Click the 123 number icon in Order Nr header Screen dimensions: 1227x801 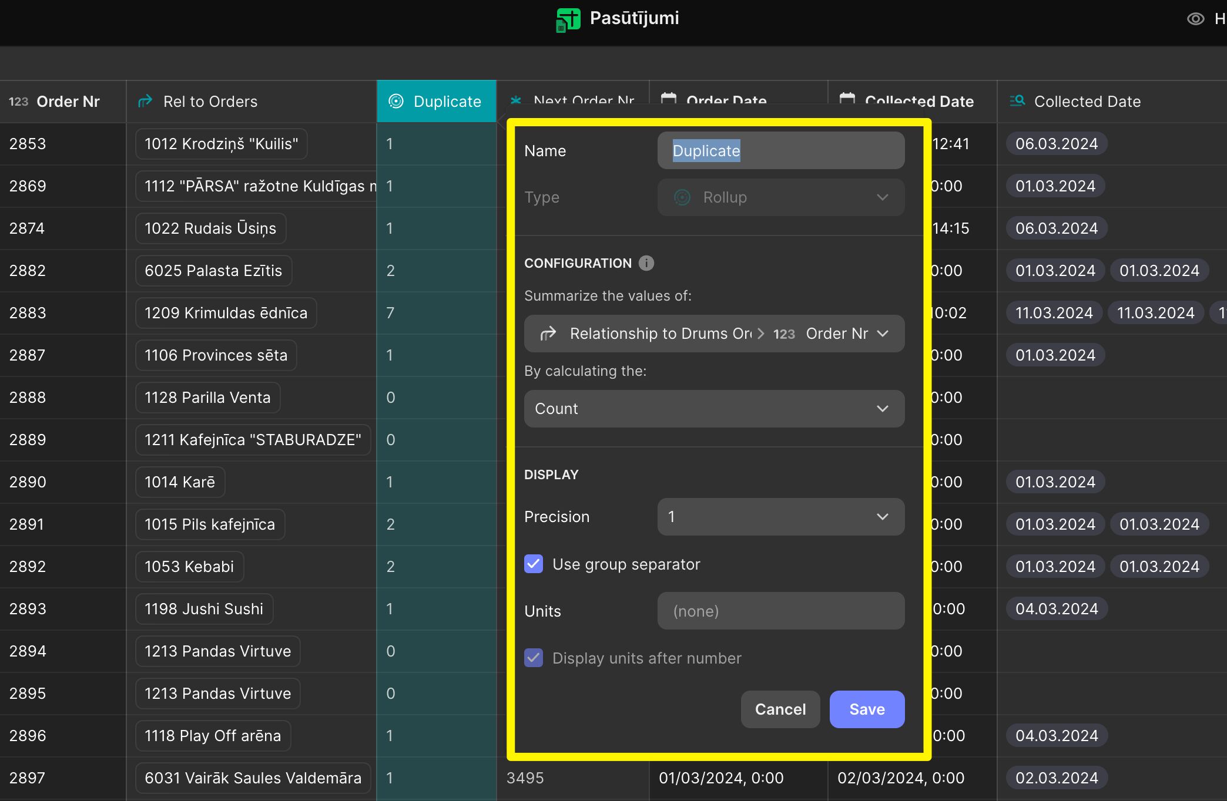click(18, 102)
